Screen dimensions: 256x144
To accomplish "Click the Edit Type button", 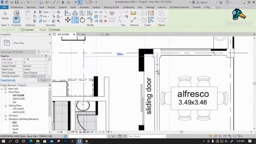I will (x=44, y=52).
